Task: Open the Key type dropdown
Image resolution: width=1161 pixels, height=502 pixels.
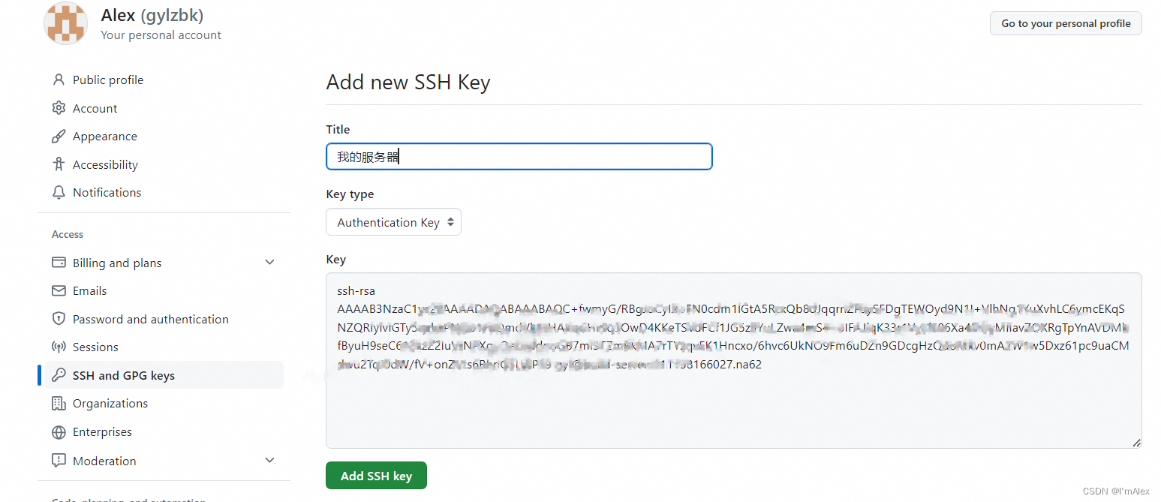Action: tap(393, 222)
